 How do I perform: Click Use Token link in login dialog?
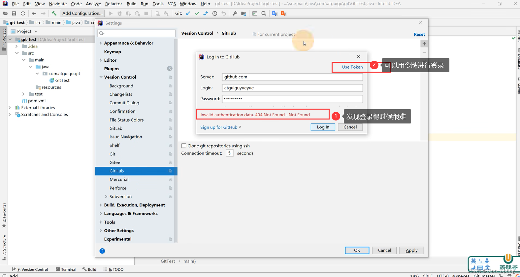(x=352, y=67)
